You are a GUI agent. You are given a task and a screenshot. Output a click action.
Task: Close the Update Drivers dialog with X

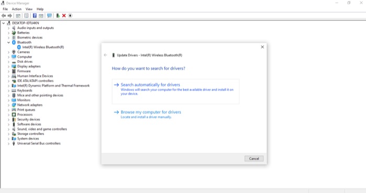[262, 47]
